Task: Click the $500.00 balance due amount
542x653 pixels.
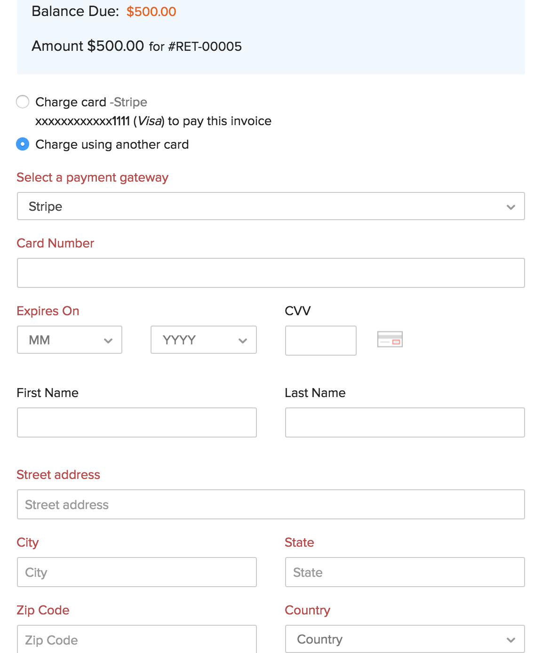Action: [151, 11]
